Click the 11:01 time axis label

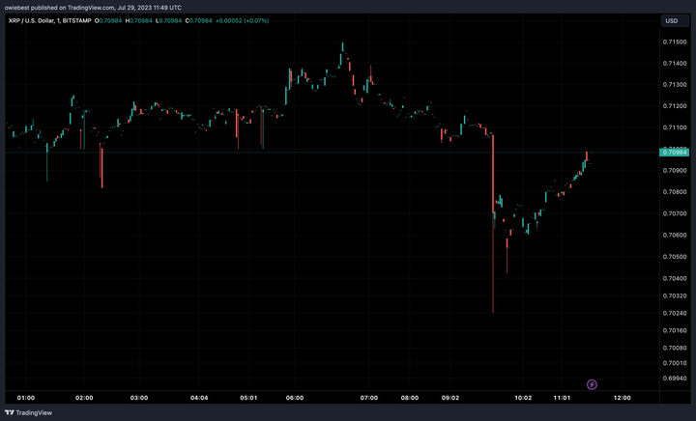pyautogui.click(x=562, y=398)
